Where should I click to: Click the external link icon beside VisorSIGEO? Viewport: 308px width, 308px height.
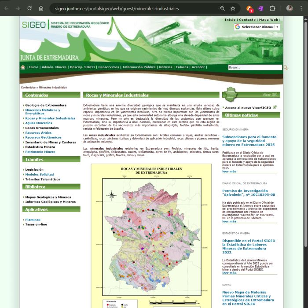[x=275, y=107]
